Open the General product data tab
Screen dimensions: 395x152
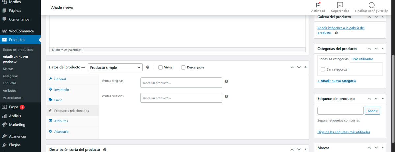(72, 79)
